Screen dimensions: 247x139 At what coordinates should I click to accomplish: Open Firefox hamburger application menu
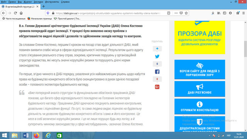click(x=244, y=13)
